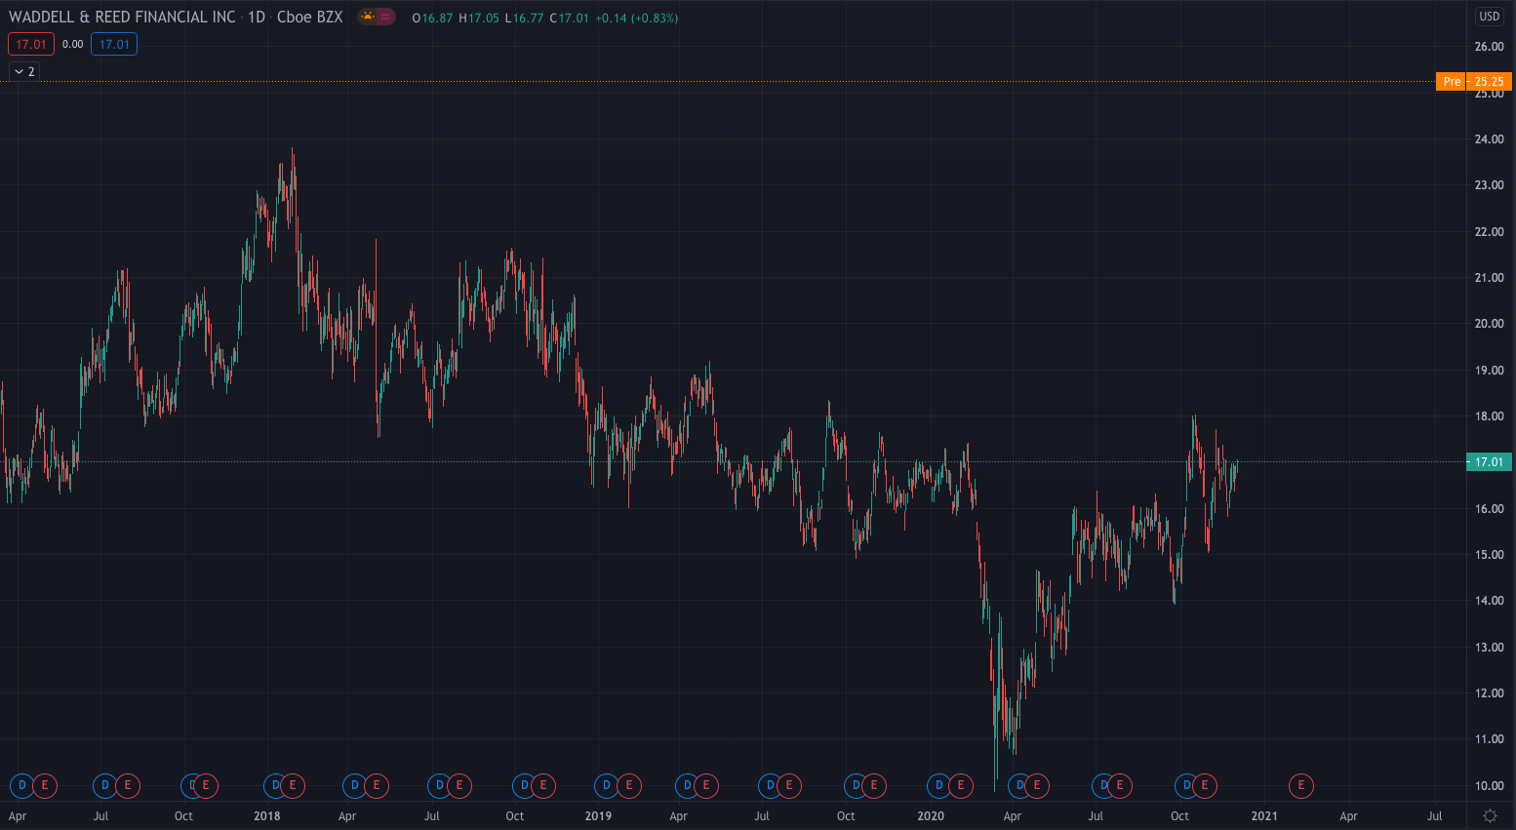The image size is (1516, 830).
Task: Click the dividend D marker near Oct 2019
Action: 856,785
